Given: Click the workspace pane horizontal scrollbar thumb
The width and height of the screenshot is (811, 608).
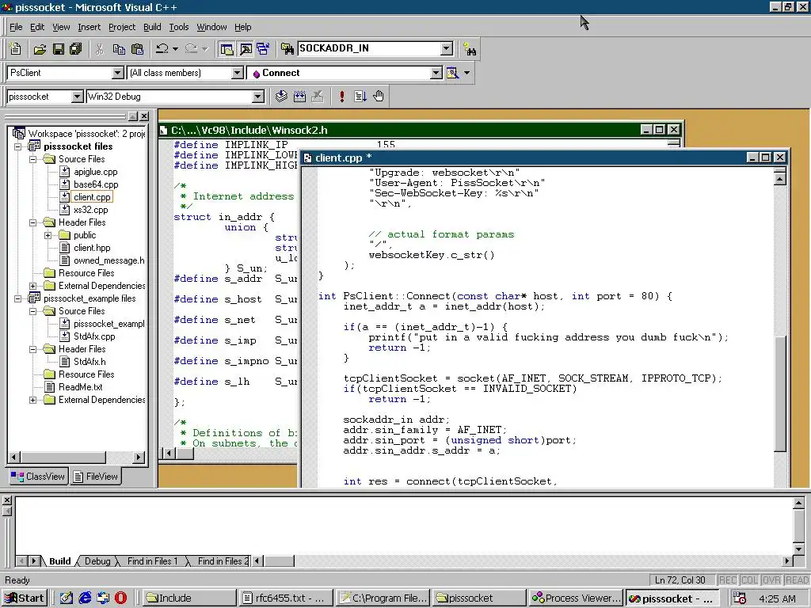Looking at the screenshot, I should coord(63,457).
